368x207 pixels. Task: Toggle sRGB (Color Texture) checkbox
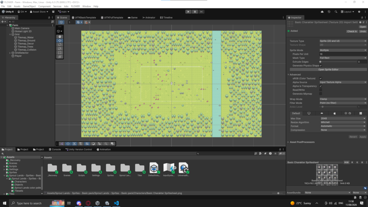(x=321, y=78)
